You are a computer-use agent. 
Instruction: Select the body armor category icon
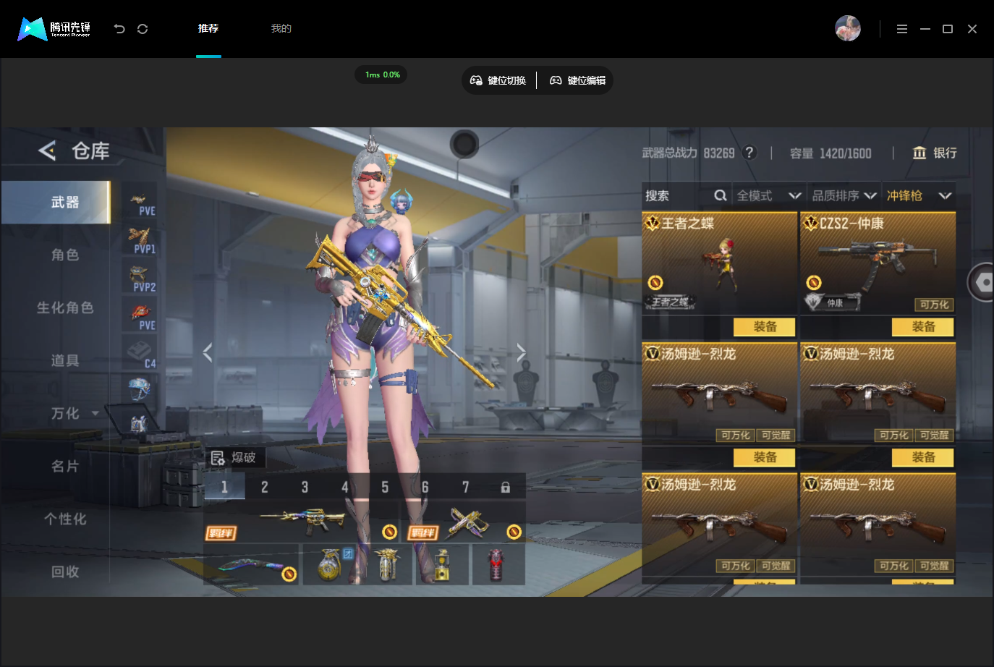[139, 424]
